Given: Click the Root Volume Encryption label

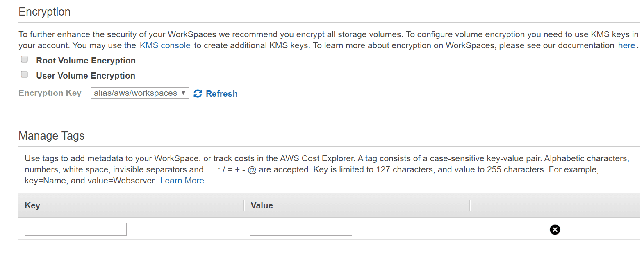Looking at the screenshot, I should 86,61.
